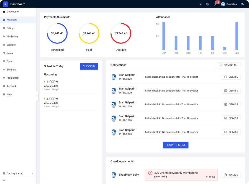Dismiss the last visible Eran Galperin notification

231,132
